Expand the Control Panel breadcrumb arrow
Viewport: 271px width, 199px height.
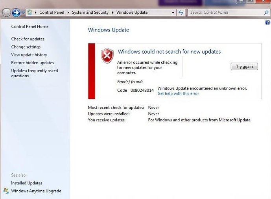coord(35,13)
